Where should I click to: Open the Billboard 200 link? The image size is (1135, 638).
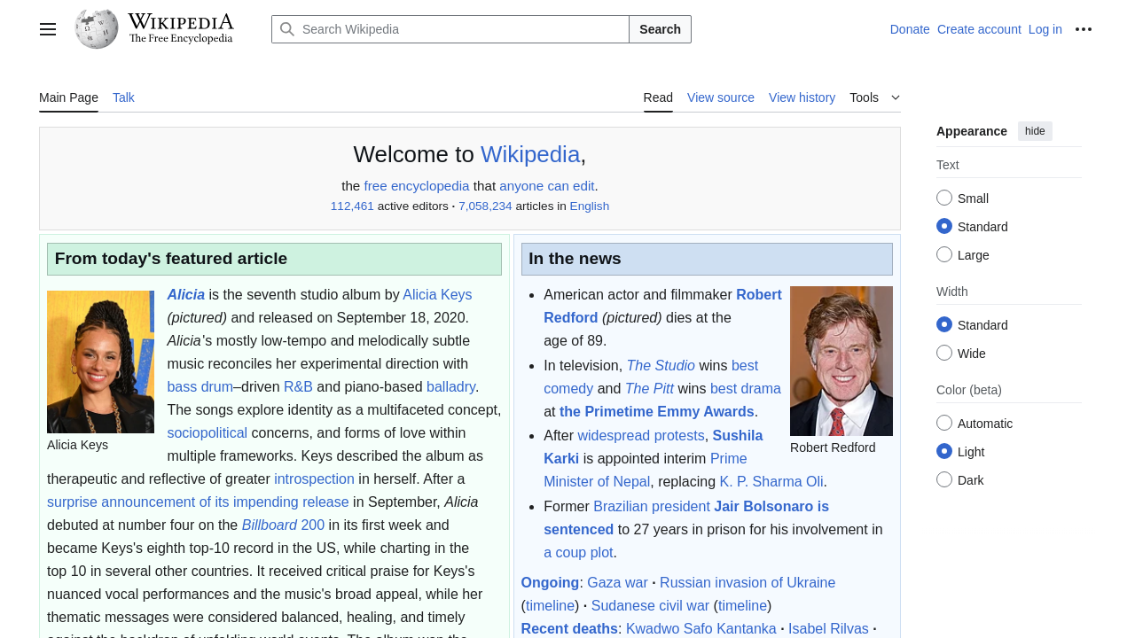[283, 525]
